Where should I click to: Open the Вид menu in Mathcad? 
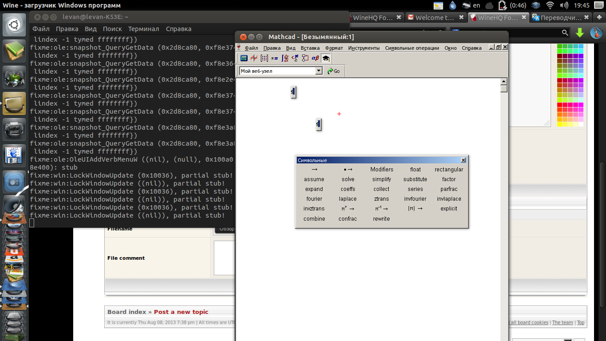(291, 48)
